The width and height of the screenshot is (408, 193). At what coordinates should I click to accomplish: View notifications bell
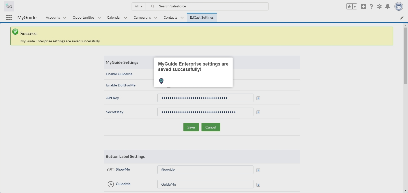[388, 6]
